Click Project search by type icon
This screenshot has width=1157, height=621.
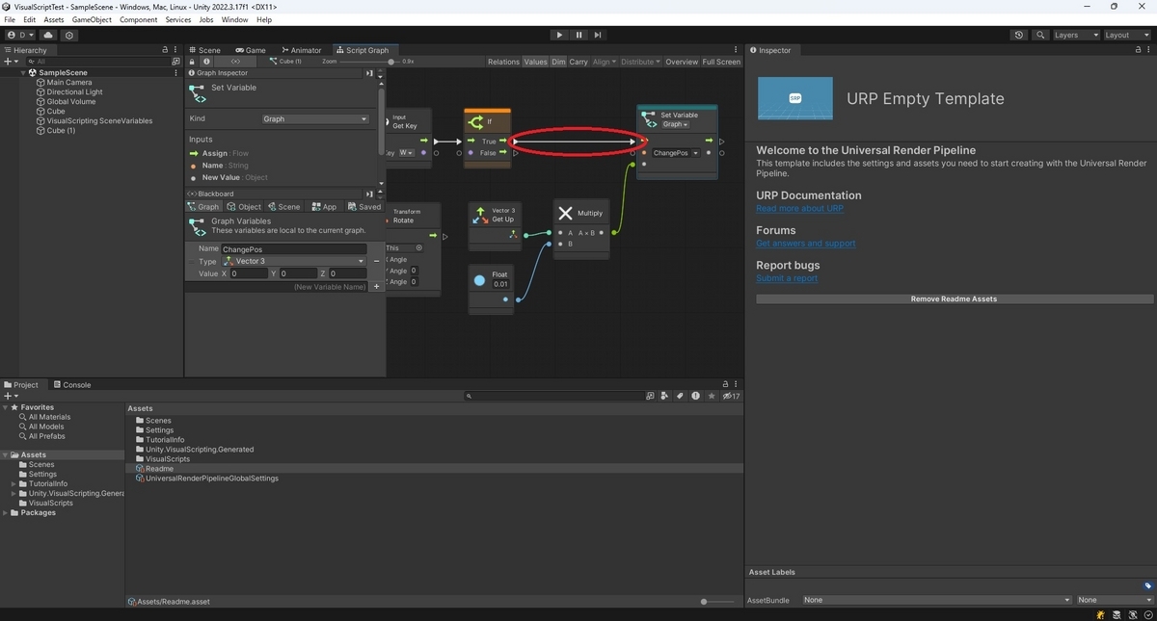point(664,396)
